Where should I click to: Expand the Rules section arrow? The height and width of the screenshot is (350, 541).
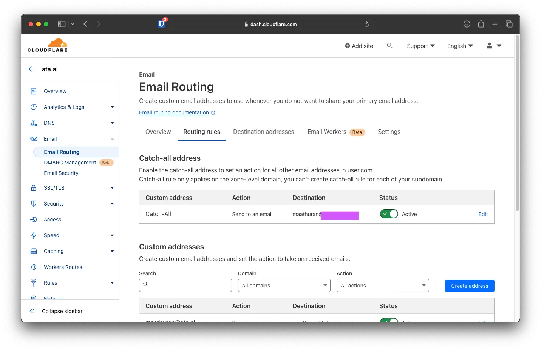[112, 283]
